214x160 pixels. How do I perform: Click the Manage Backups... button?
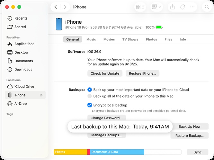[106, 135]
